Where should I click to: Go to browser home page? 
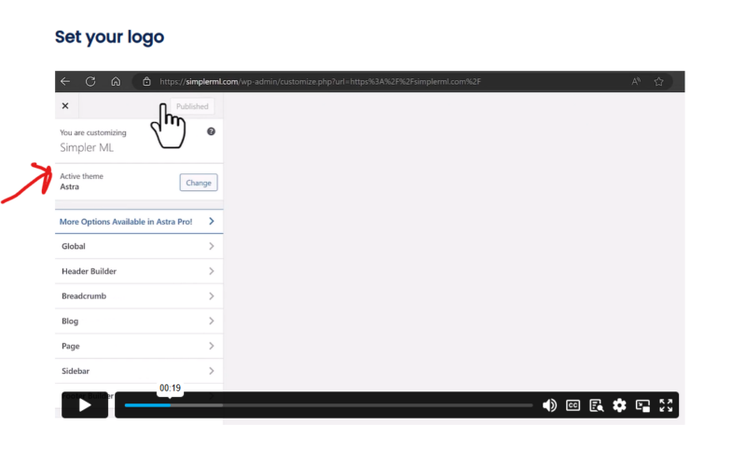(x=115, y=81)
